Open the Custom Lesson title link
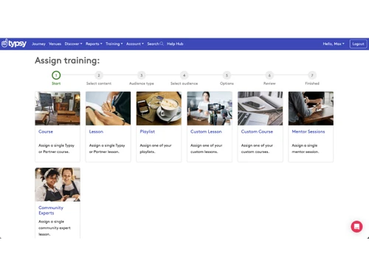The height and width of the screenshot is (277, 369). pos(206,131)
